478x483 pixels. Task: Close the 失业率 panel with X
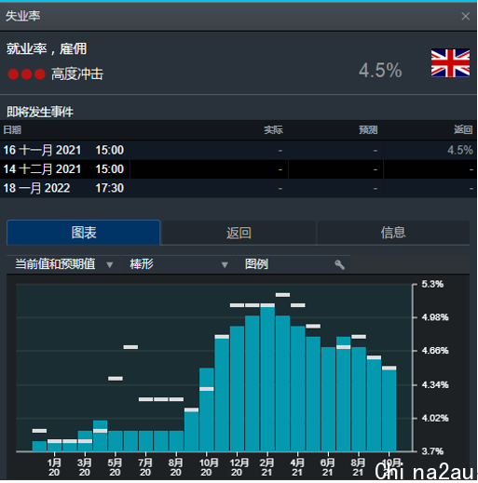coord(465,16)
